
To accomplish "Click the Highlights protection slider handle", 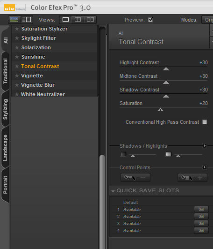I will point(178,156).
